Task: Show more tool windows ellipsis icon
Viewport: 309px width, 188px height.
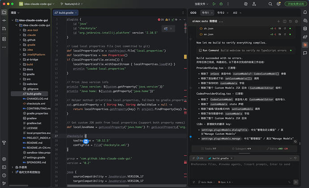Action: (x=4, y=47)
